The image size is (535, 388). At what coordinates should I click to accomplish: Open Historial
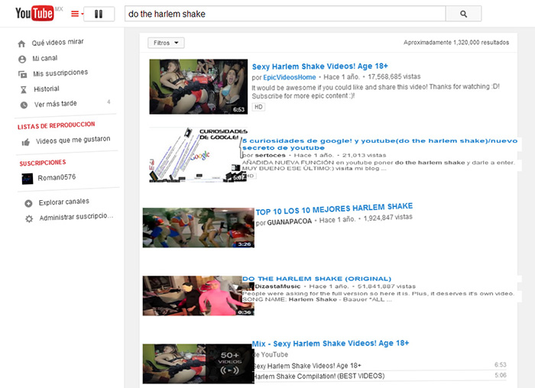tap(47, 89)
